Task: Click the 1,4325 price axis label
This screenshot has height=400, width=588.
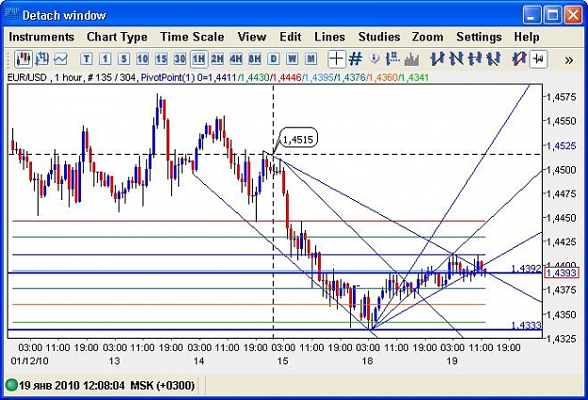Action: (x=562, y=339)
